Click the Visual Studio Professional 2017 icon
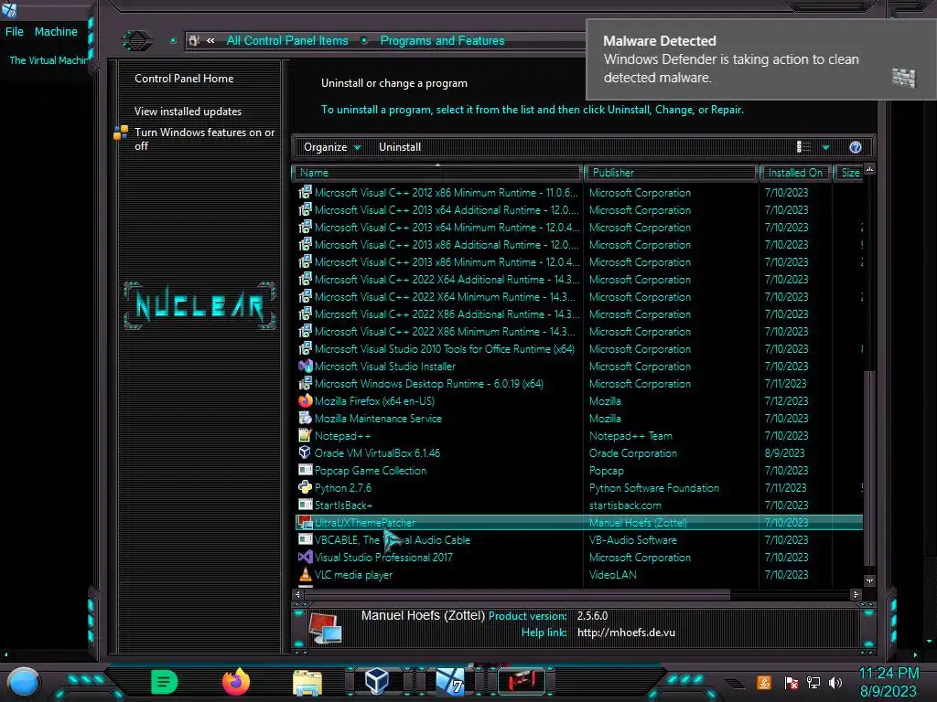Screen dimensions: 937x702 [x=306, y=557]
